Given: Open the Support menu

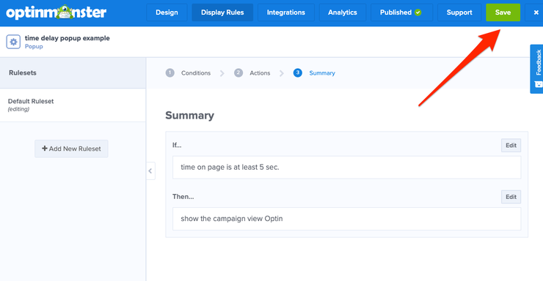Looking at the screenshot, I should 459,12.
